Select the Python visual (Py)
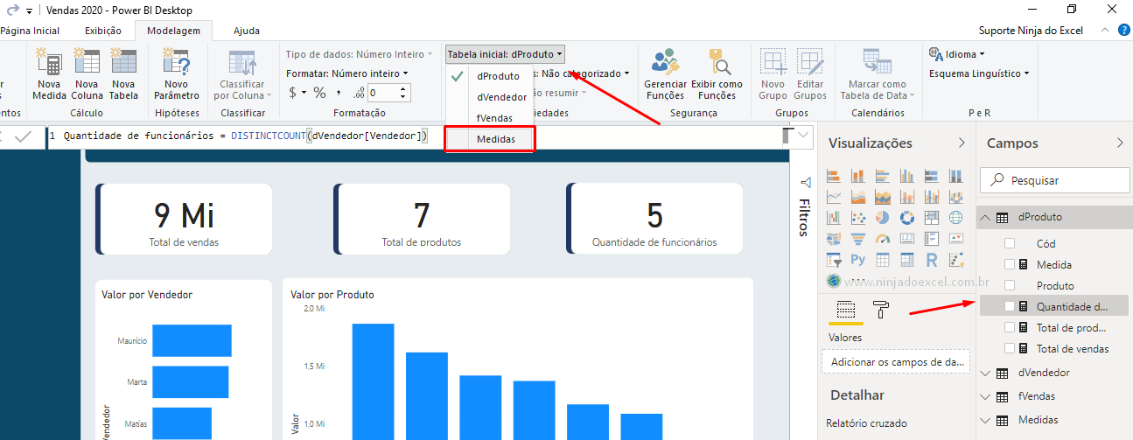 (x=858, y=260)
